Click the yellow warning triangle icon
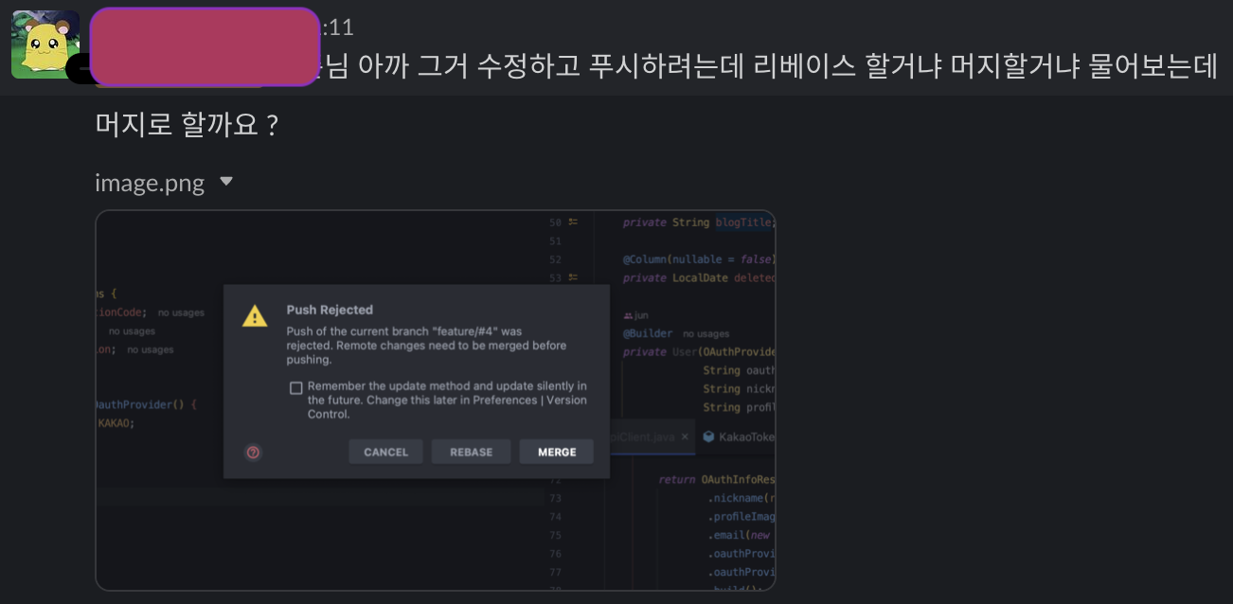Image resolution: width=1233 pixels, height=604 pixels. point(255,316)
